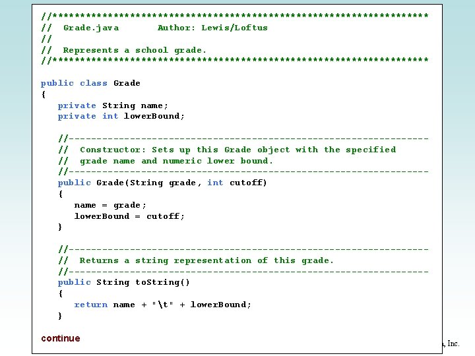Viewport: 475px width, 356px height.
Task: Click the Grade(String grade, int cutoff) constructor signature
Action: pos(162,183)
